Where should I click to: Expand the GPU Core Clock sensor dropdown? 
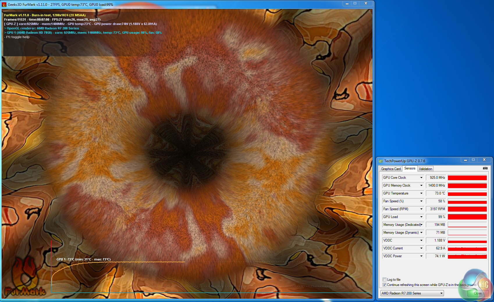[421, 178]
